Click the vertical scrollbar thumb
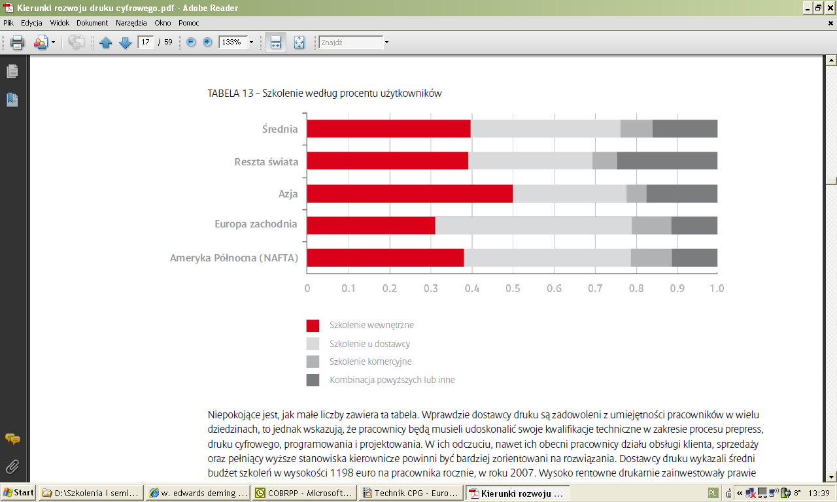This screenshot has width=837, height=502. (x=831, y=181)
